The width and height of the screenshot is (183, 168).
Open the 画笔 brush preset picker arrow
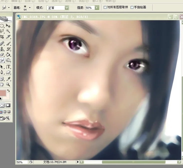[x=30, y=7]
